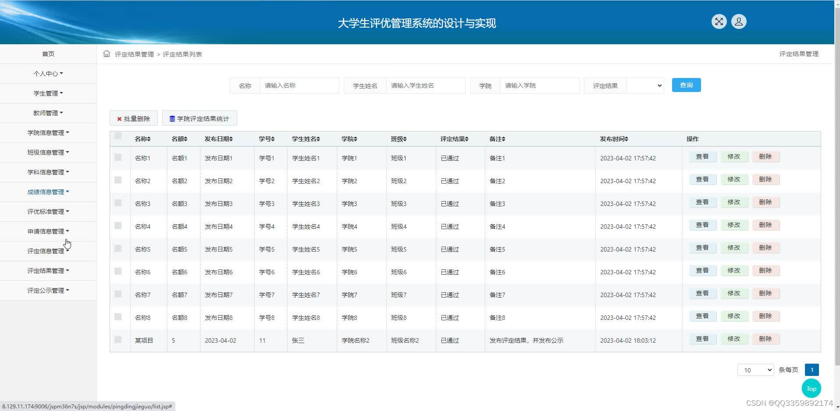Click the 2023-04-02 18:03:12 timestamp cell
Viewport: 840px width, 411px height.
(x=628, y=340)
